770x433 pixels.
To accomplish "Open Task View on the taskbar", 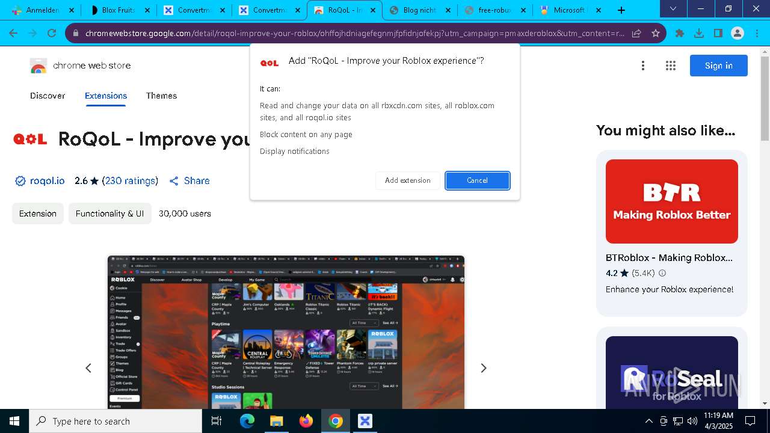I will (x=217, y=421).
